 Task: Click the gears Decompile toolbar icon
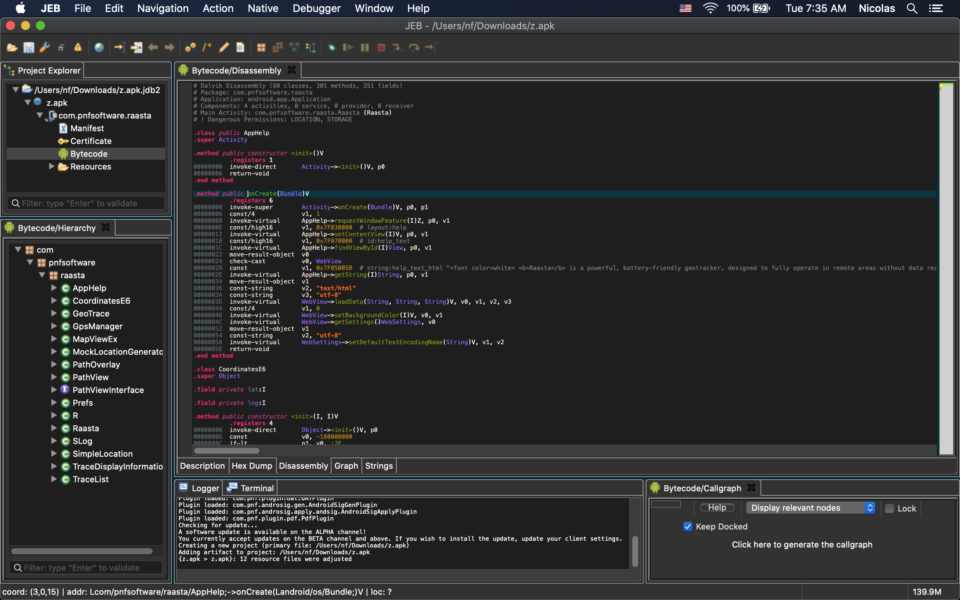tap(190, 48)
